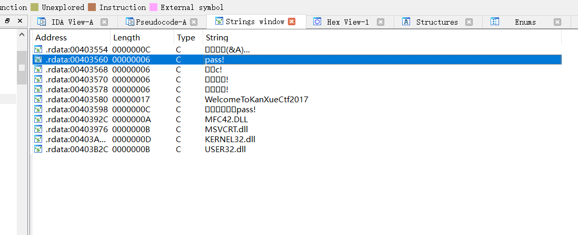The image size is (578, 235).
Task: Close the Strings window tab
Action: click(292, 22)
